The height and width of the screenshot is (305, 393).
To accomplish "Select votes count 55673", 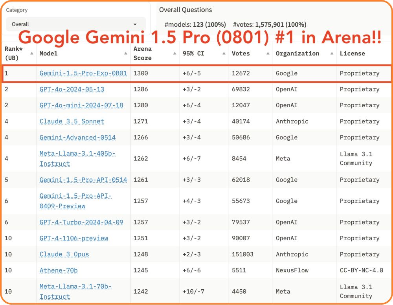I will [241, 201].
